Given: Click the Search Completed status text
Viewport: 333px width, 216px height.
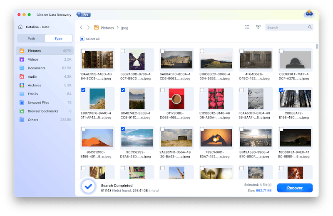Looking at the screenshot, I should tap(117, 186).
